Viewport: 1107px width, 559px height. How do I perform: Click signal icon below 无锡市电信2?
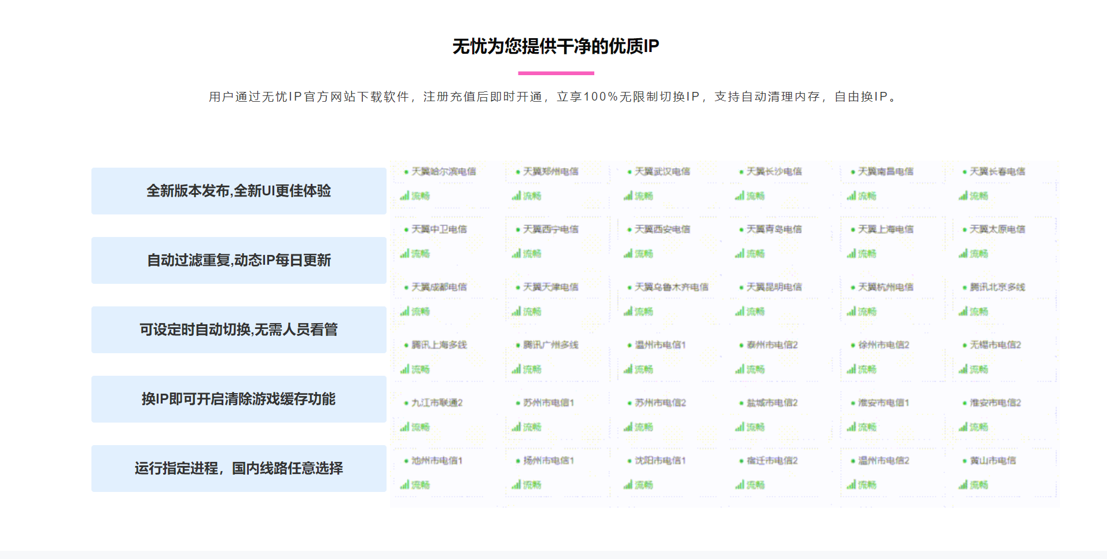click(x=963, y=369)
